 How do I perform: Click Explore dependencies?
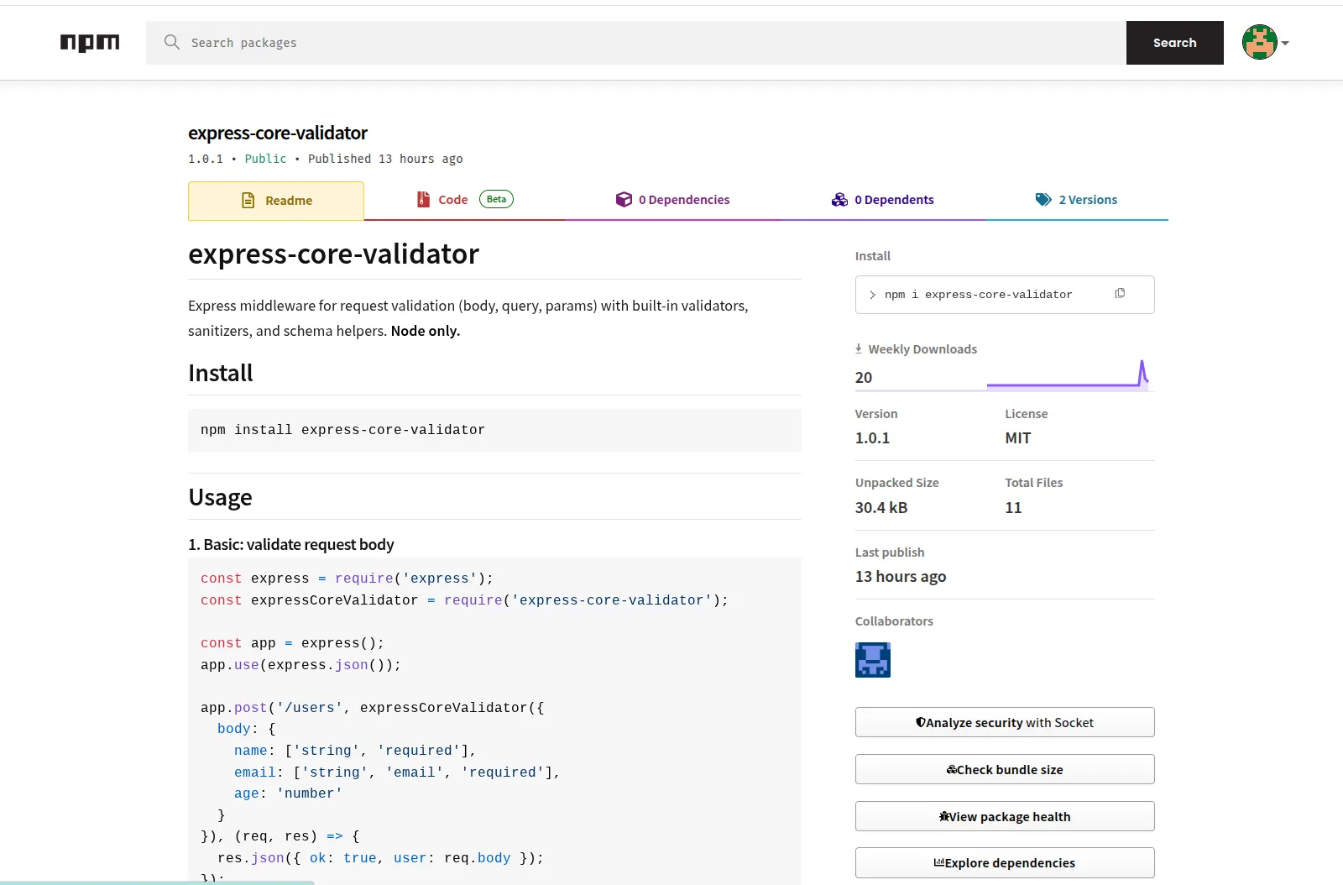point(1005,862)
